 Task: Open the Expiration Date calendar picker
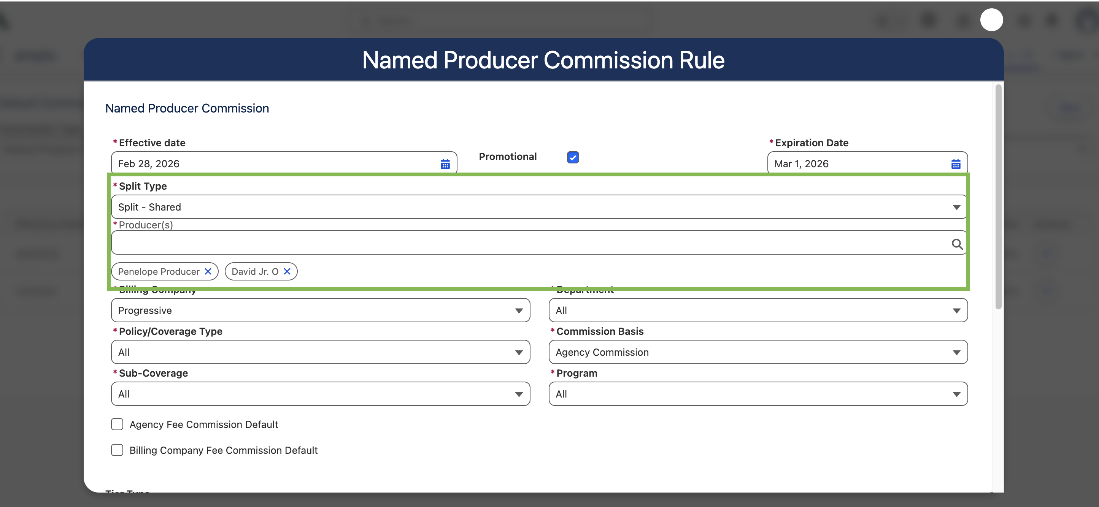[x=956, y=164]
